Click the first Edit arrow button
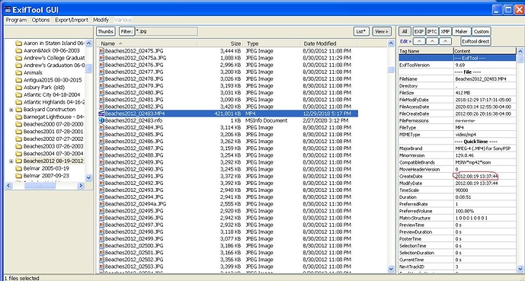The height and width of the screenshot is (281, 525). (x=419, y=41)
